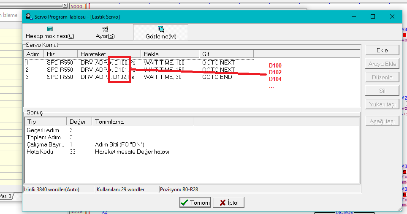Screen dimensions: 407x214
Task: Click the Servo Program Tablosu title icon
Action: pyautogui.click(x=28, y=16)
